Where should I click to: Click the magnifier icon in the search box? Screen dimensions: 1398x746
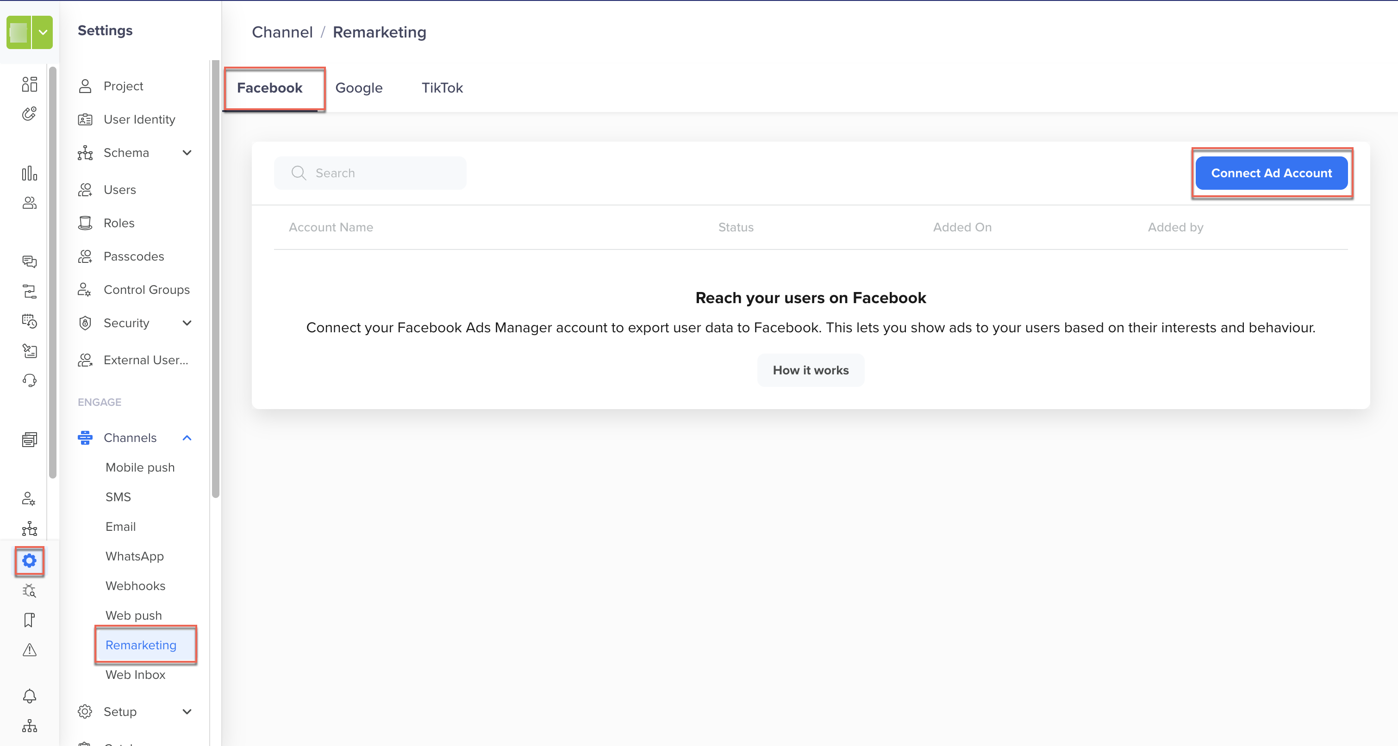299,173
